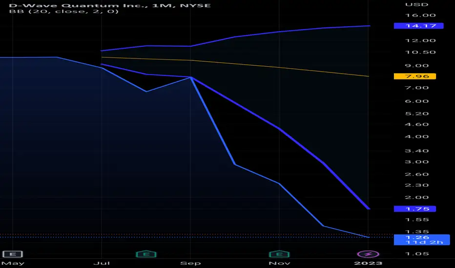Open the green earnings marker above Nov
Screen dimensions: 455x268
click(x=279, y=254)
